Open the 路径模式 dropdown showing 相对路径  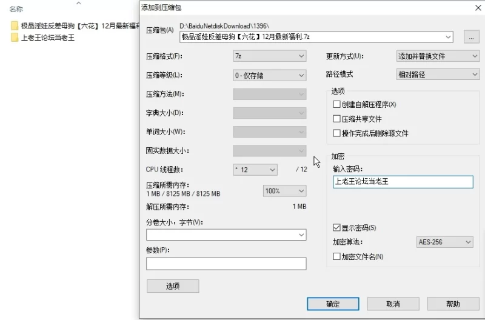tap(438, 75)
